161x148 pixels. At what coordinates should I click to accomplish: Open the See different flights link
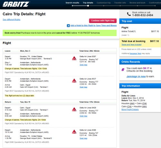[12, 20]
